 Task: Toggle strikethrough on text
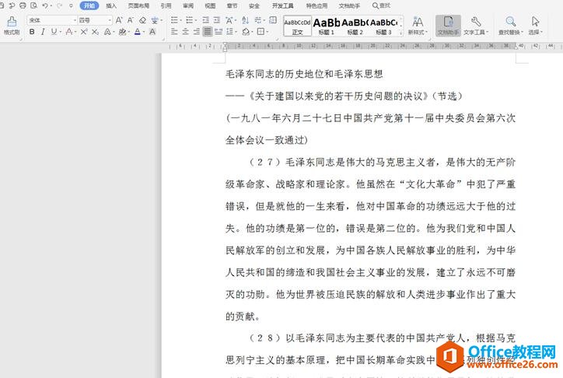tap(69, 32)
